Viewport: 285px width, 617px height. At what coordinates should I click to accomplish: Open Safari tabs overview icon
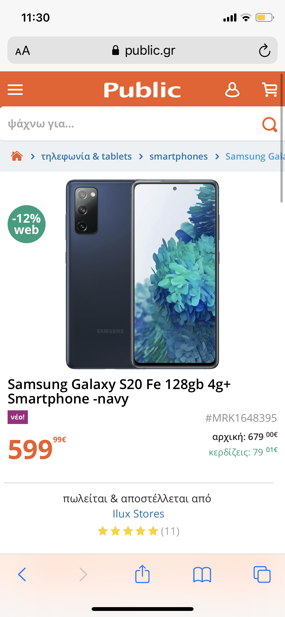tap(262, 574)
